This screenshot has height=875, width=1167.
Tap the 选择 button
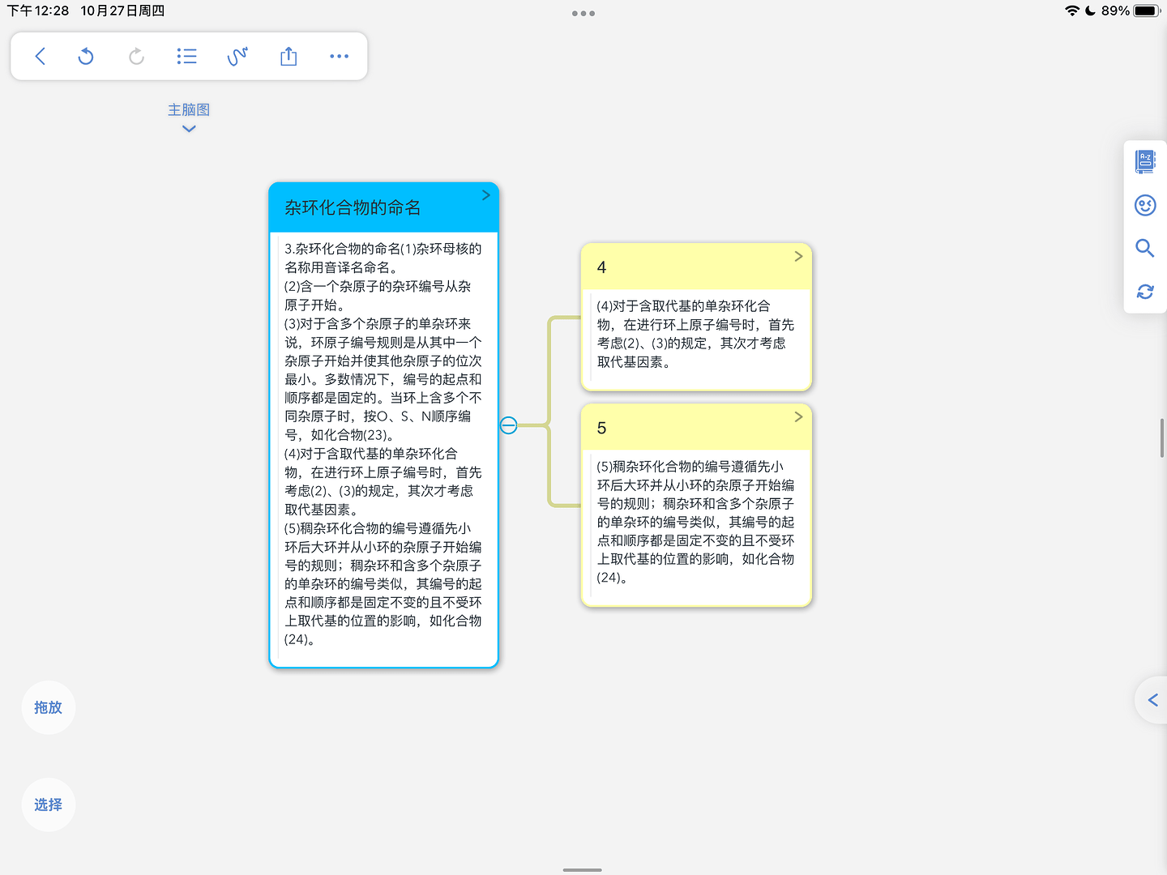click(49, 805)
